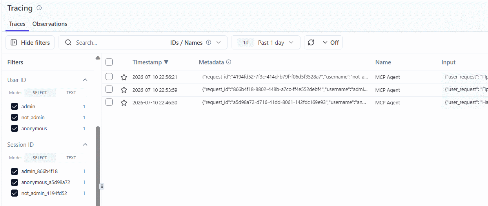
Task: Uncheck the anonymous_a5d98a72 session filter
Action: pyautogui.click(x=15, y=182)
